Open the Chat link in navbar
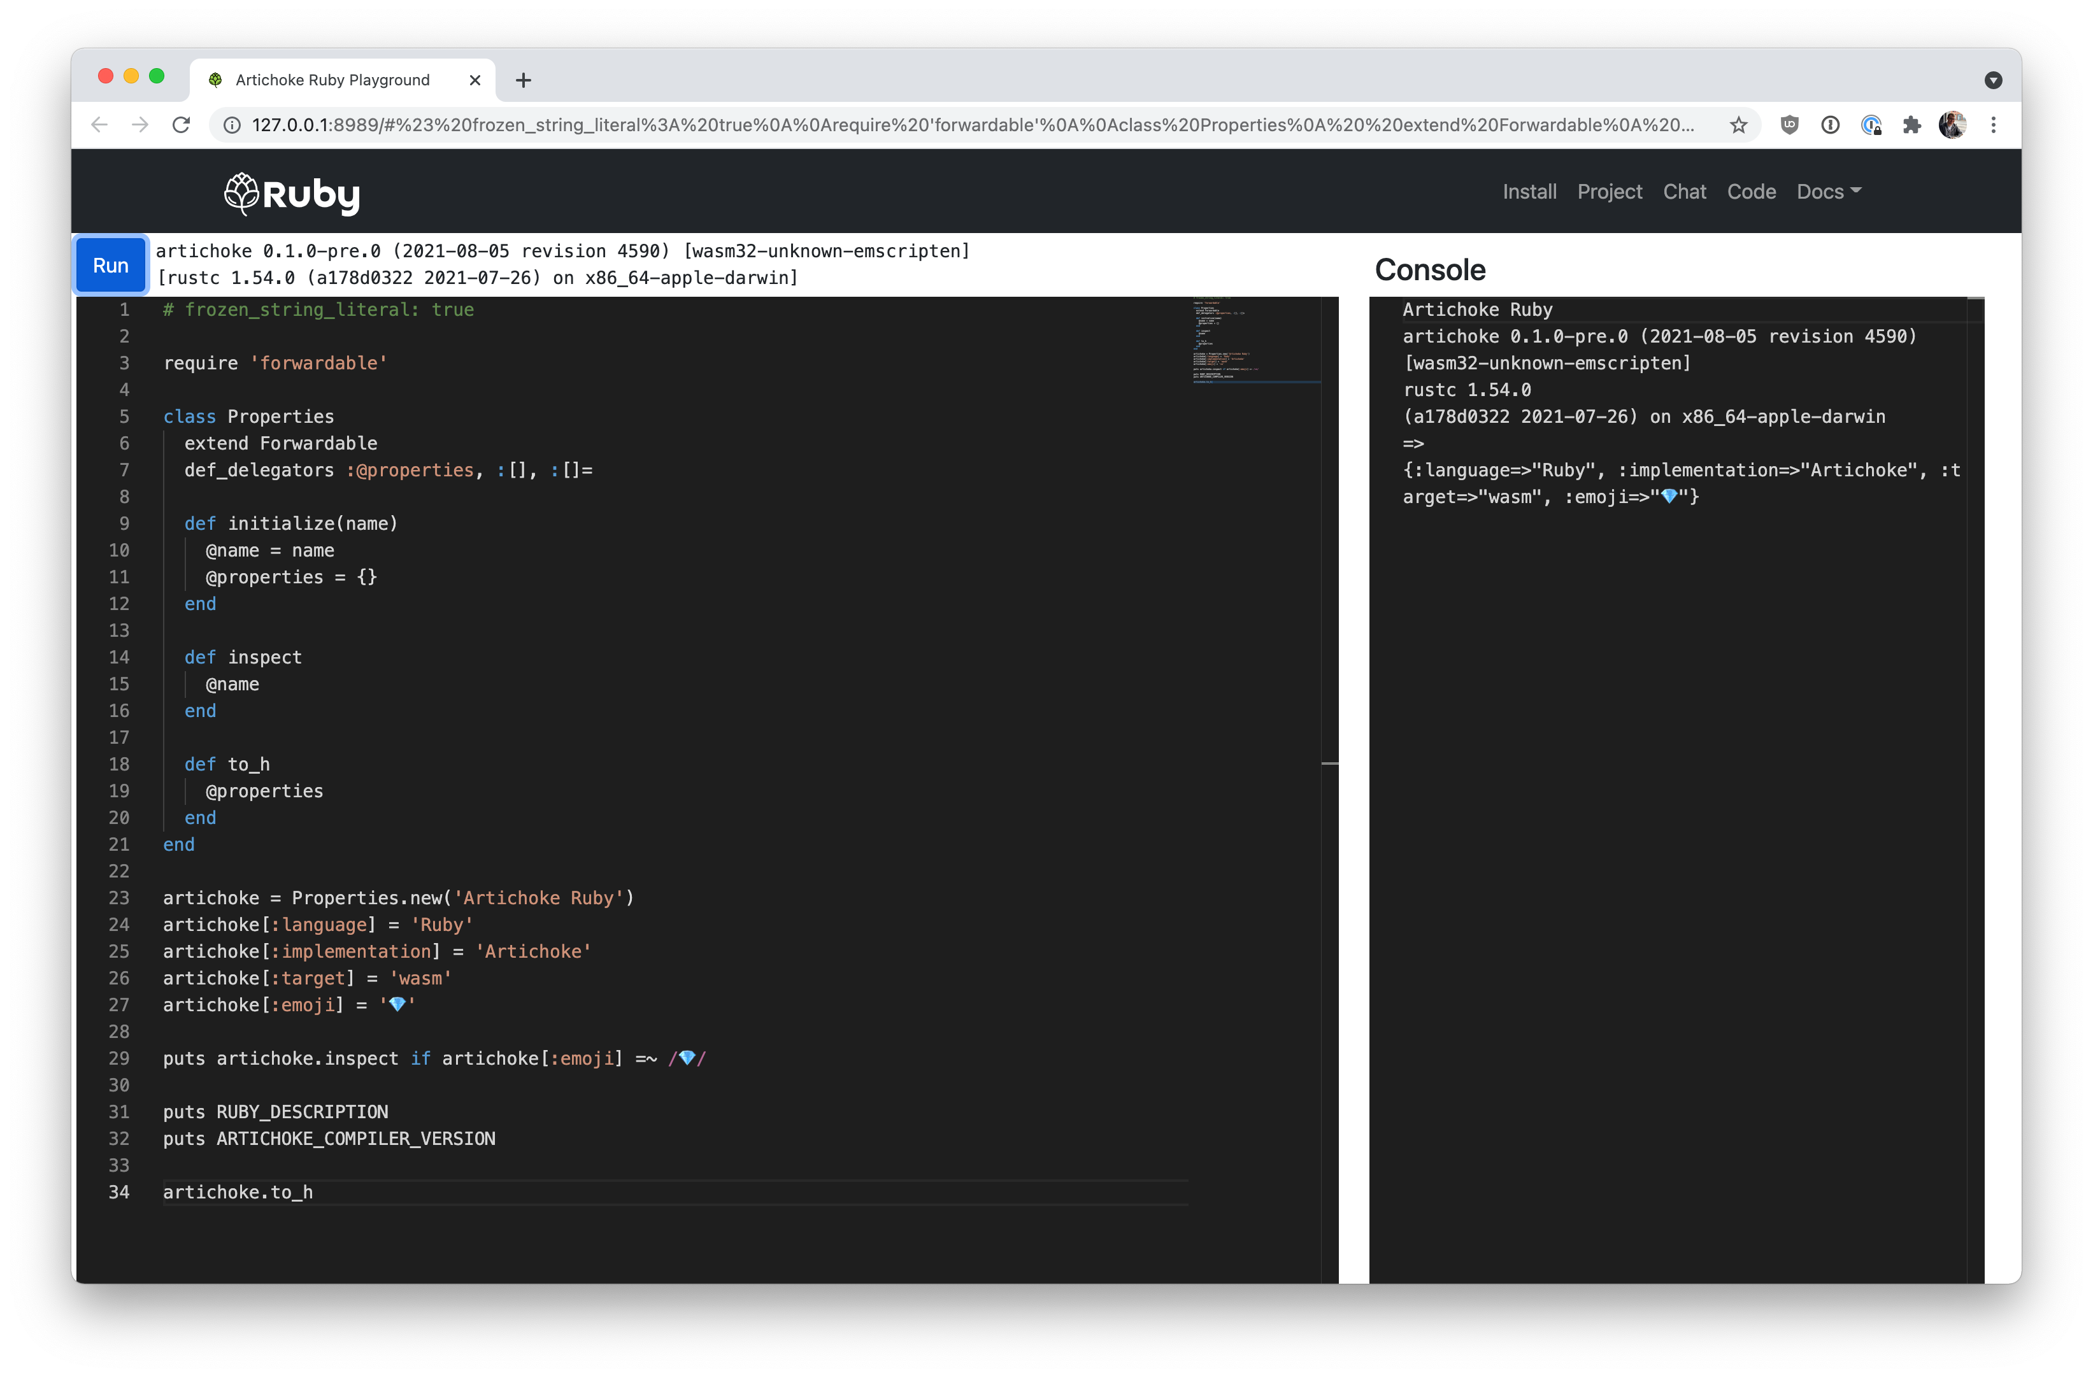Viewport: 2093px width, 1378px height. [1684, 192]
